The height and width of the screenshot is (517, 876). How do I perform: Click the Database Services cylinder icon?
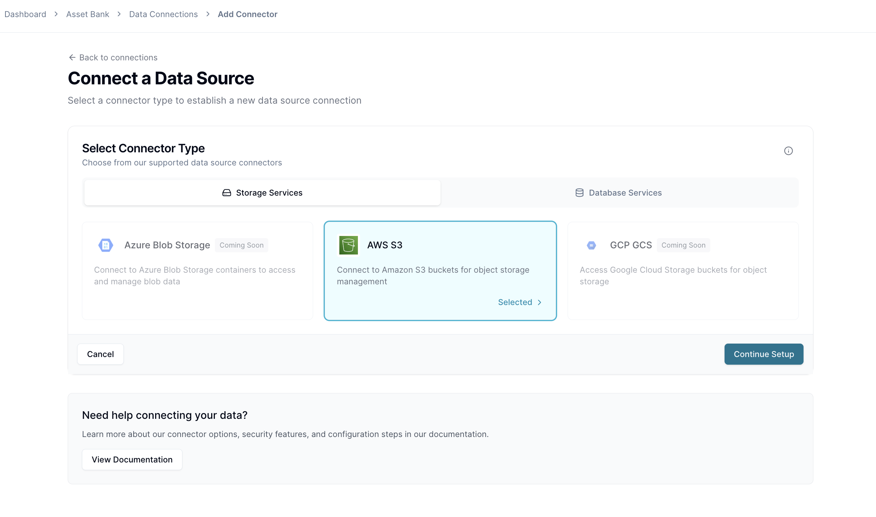coord(579,193)
